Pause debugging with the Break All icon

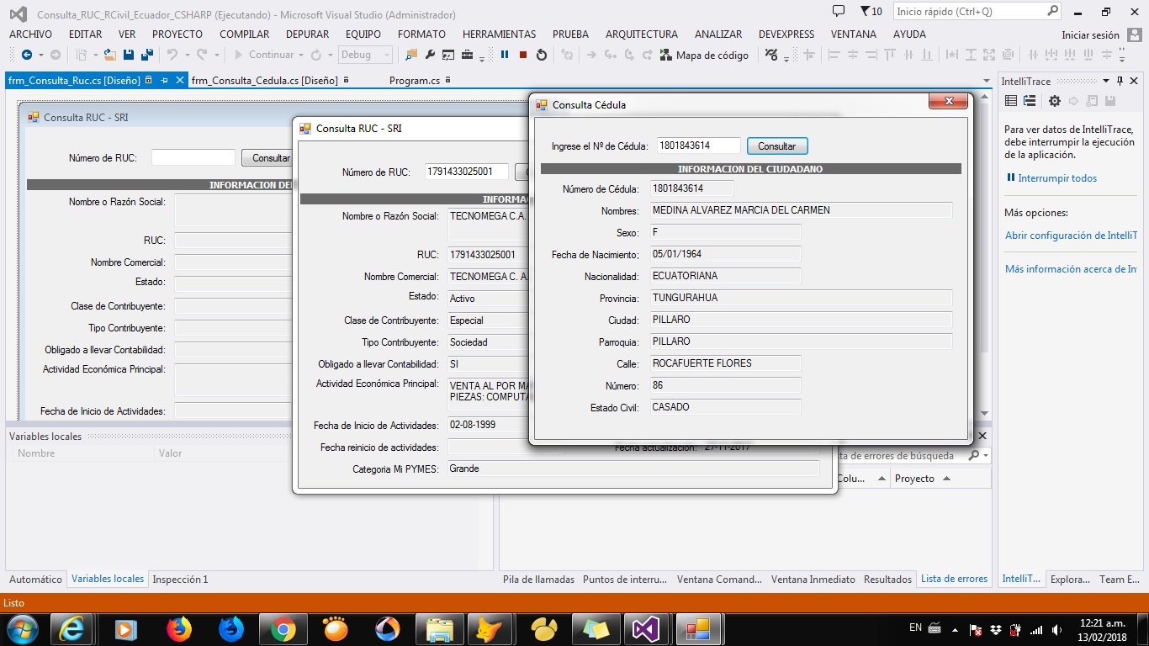coord(505,55)
